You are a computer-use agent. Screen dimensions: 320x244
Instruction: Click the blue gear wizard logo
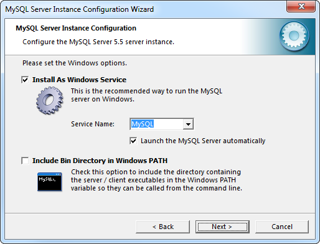[x=294, y=36]
